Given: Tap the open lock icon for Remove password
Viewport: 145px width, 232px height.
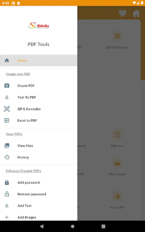Looking at the screenshot, I should [7, 194].
